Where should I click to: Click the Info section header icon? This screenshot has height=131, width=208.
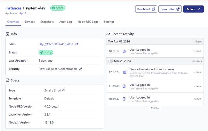8,34
